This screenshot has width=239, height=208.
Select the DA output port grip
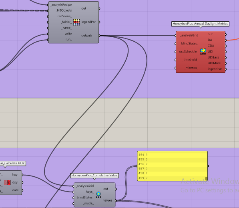click(226, 40)
